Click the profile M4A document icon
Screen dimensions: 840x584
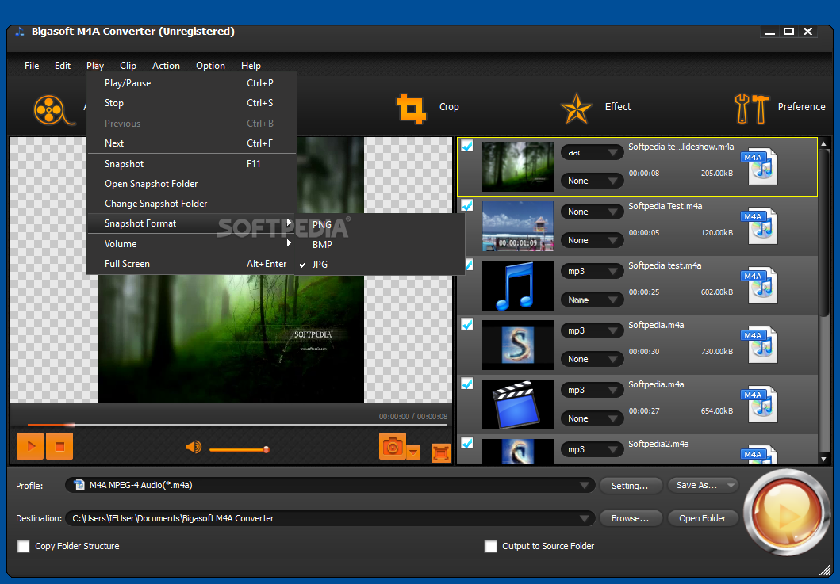click(x=79, y=485)
